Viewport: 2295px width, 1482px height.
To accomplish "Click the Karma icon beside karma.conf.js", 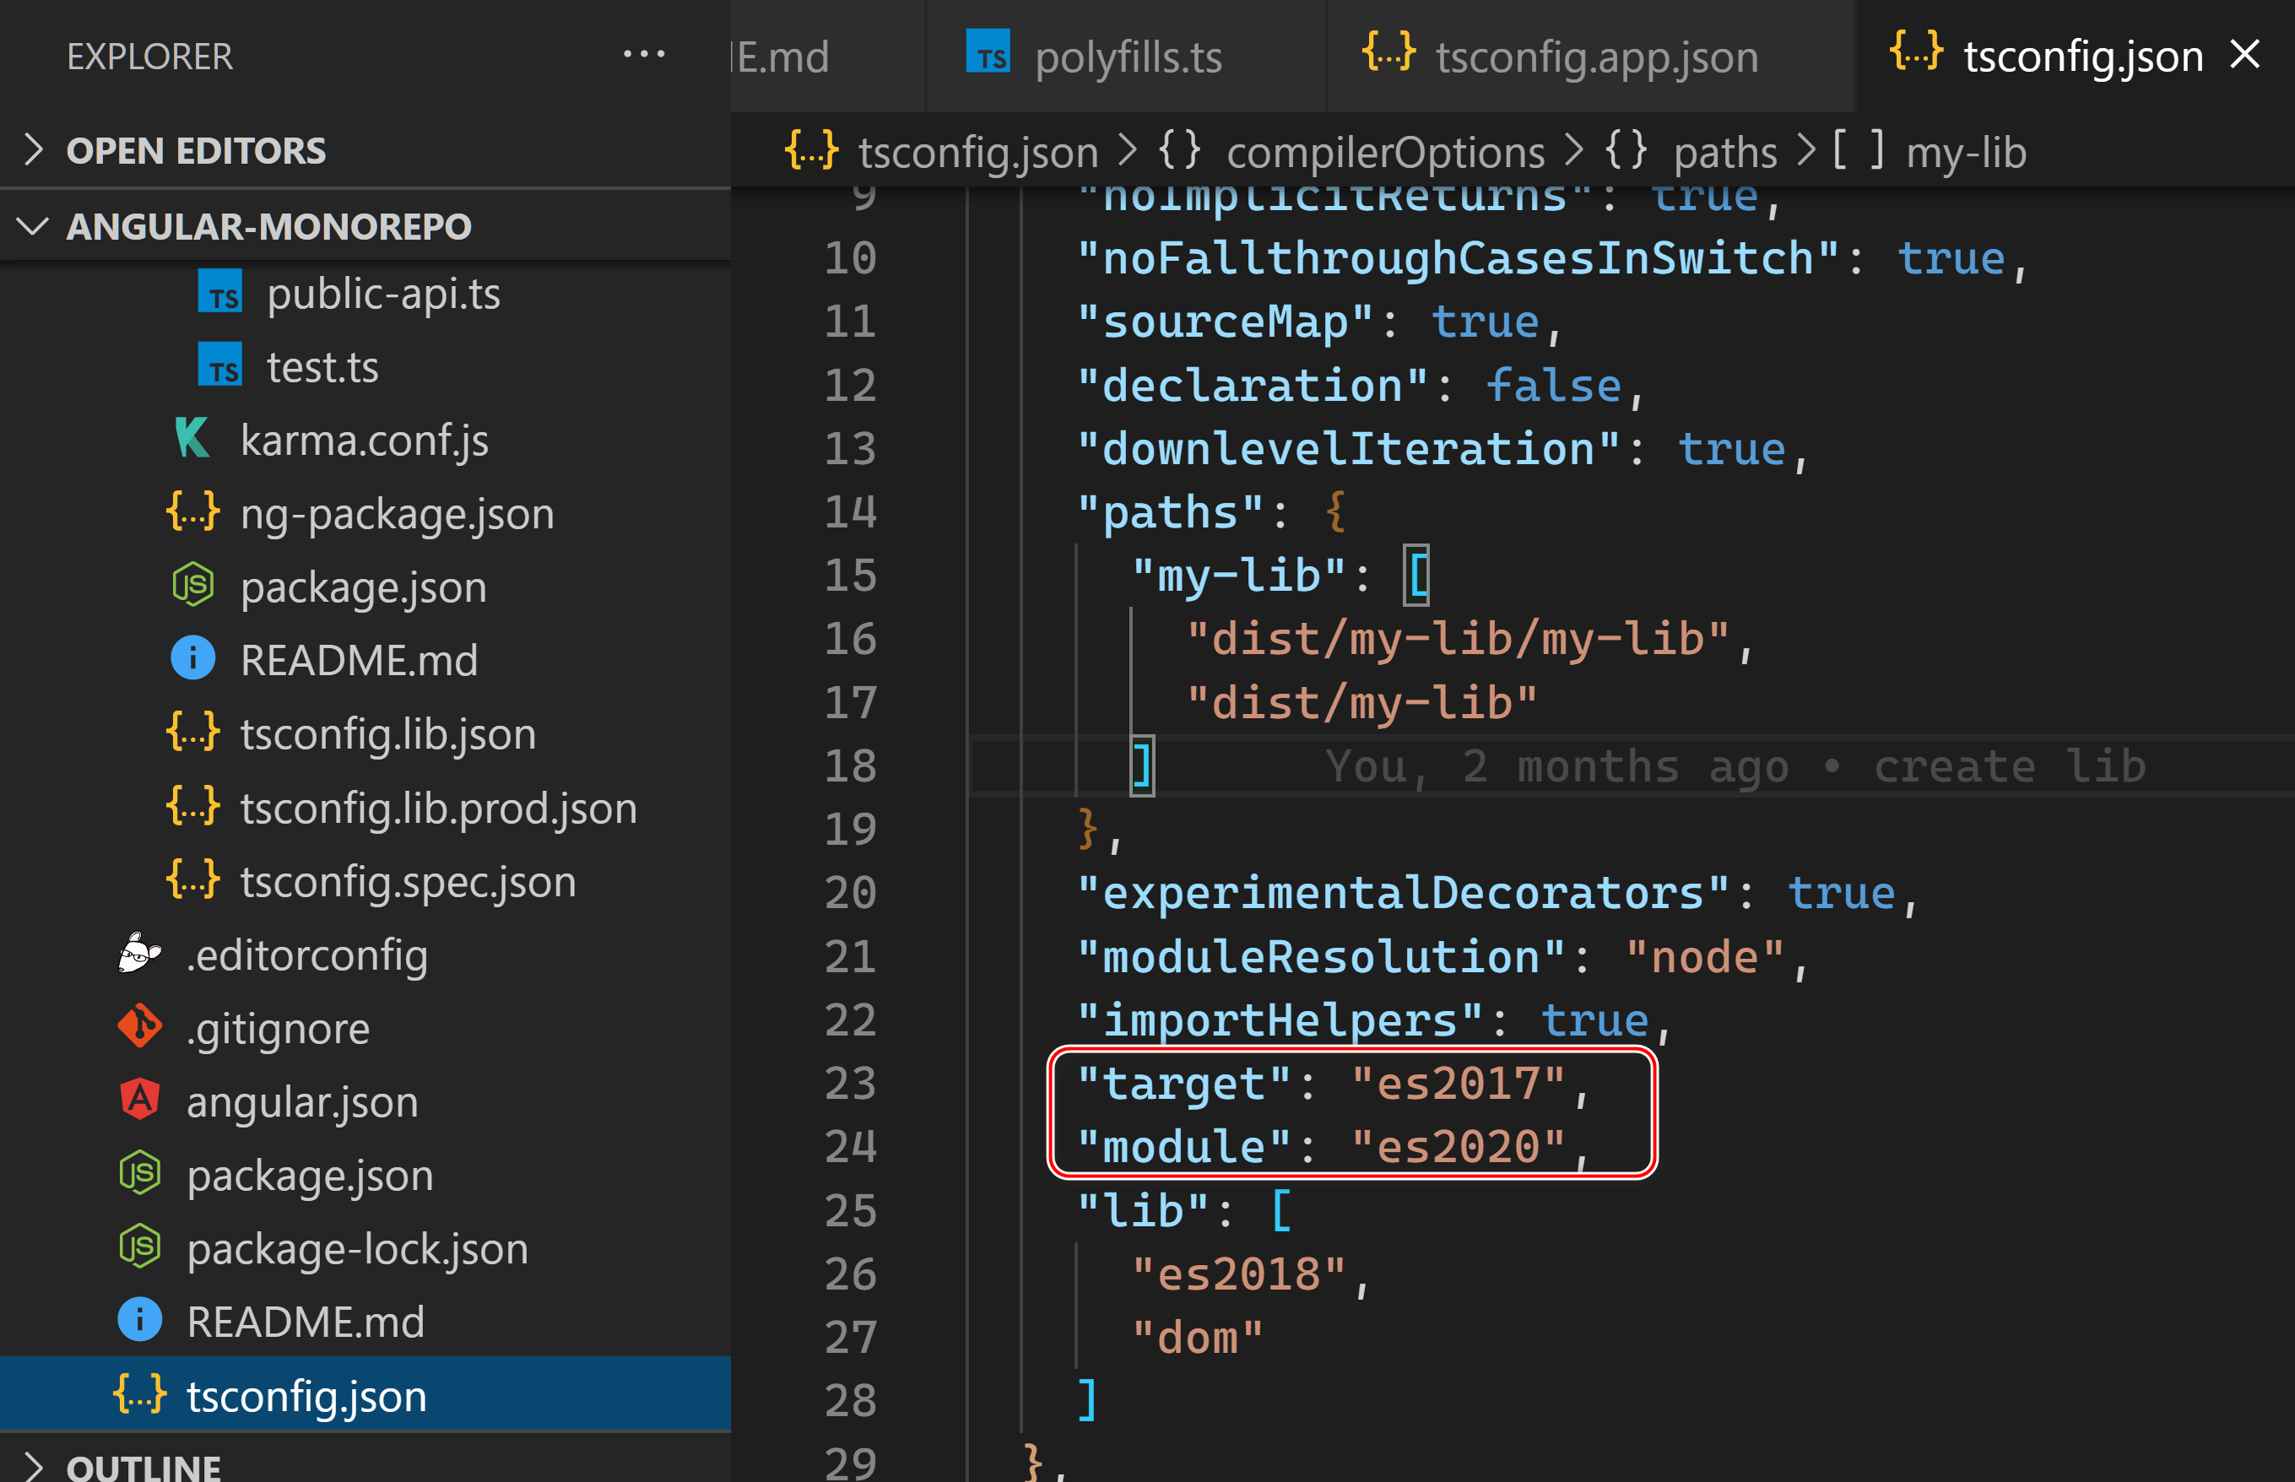I will pos(192,438).
